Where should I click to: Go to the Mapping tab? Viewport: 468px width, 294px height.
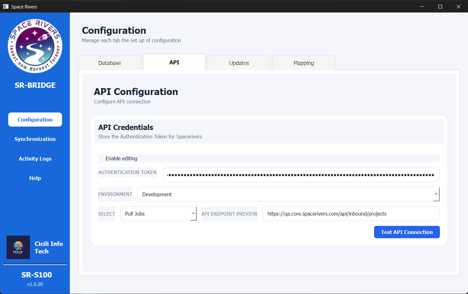click(304, 63)
